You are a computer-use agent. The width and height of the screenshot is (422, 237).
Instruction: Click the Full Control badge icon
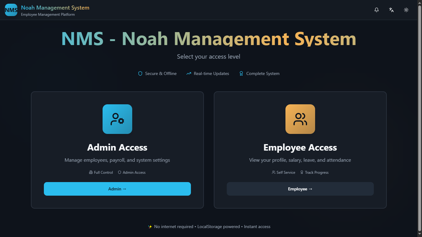(x=91, y=173)
